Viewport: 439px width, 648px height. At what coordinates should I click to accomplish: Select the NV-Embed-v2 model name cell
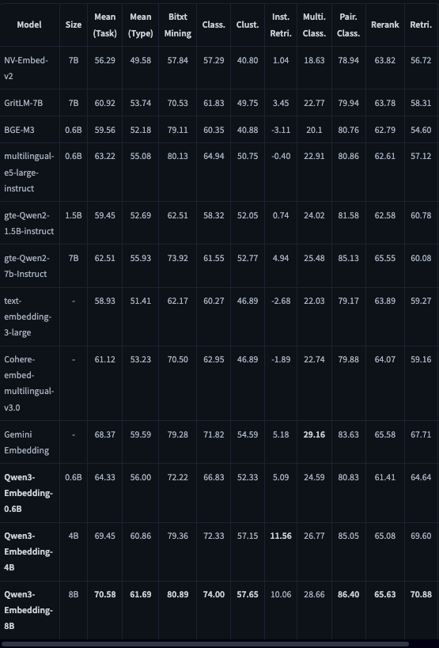pyautogui.click(x=26, y=68)
